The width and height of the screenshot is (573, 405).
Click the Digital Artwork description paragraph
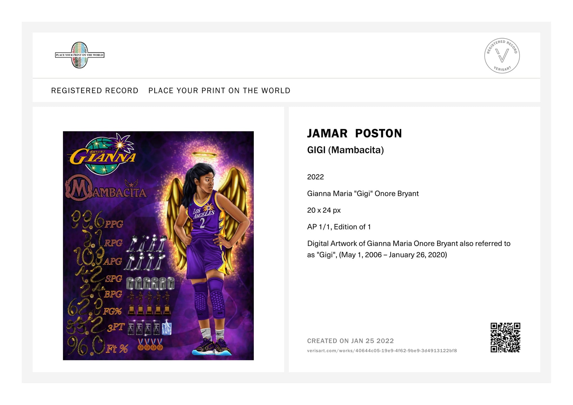pos(408,249)
